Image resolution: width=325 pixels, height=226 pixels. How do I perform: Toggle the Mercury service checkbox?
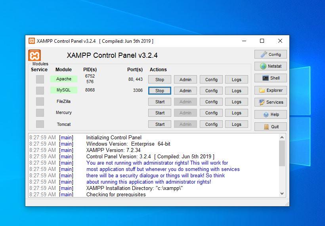pos(40,113)
